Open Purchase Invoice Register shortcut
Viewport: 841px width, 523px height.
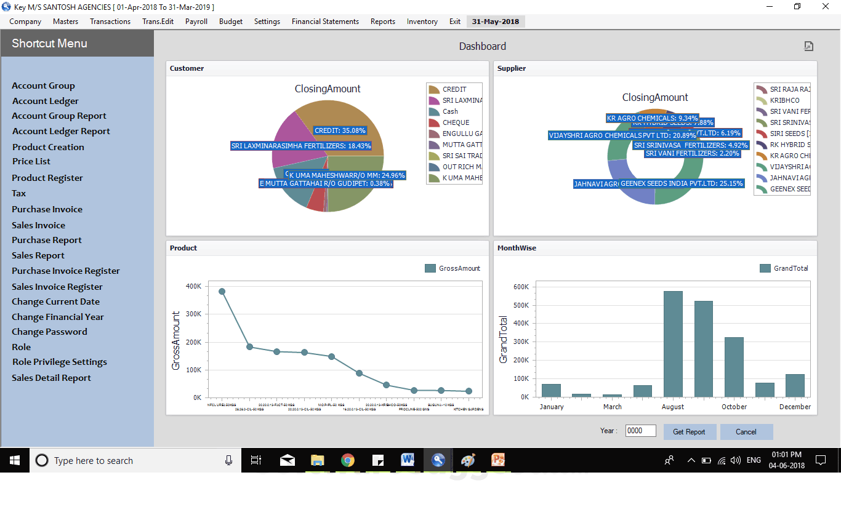[66, 271]
